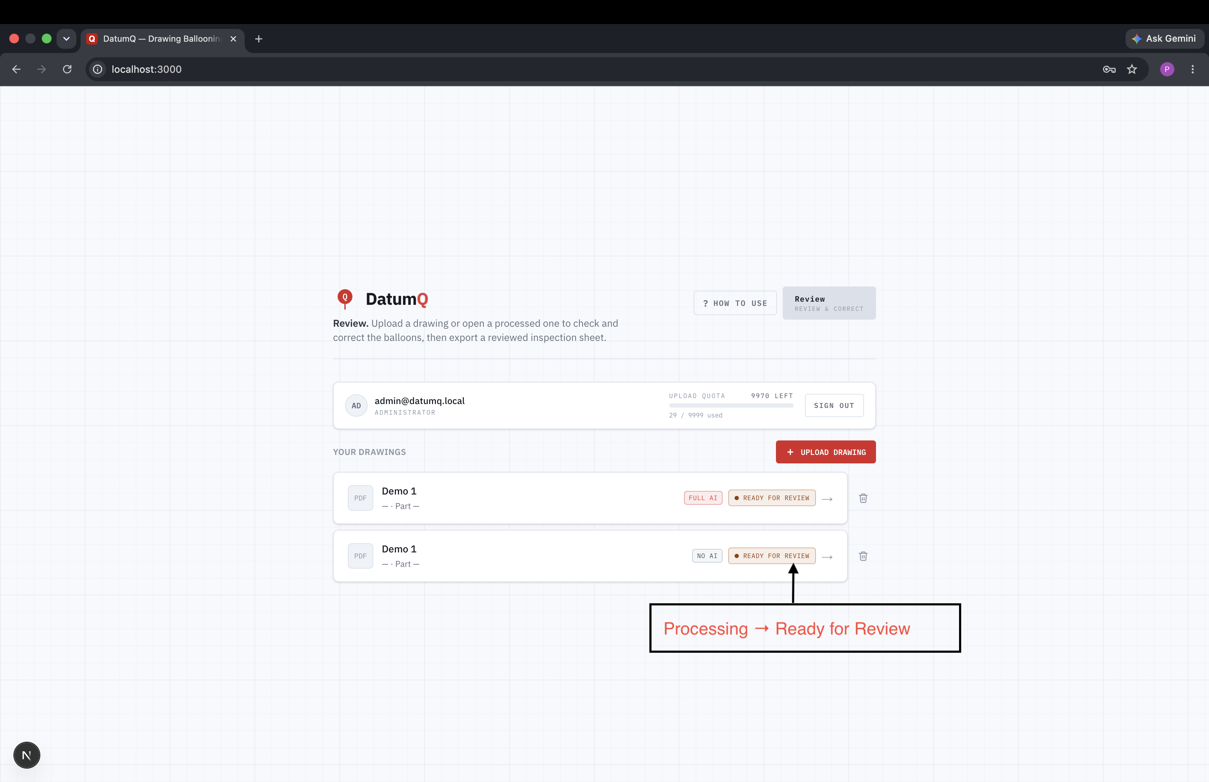Viewport: 1209px width, 782px height.
Task: Click PDF icon of FULL AI drawing
Action: coord(360,498)
